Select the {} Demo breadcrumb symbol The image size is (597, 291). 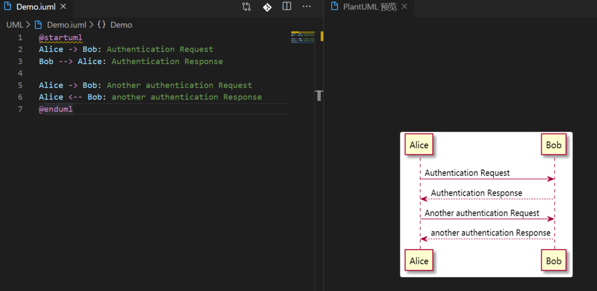tap(115, 25)
